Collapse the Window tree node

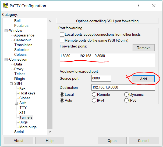point(6,31)
